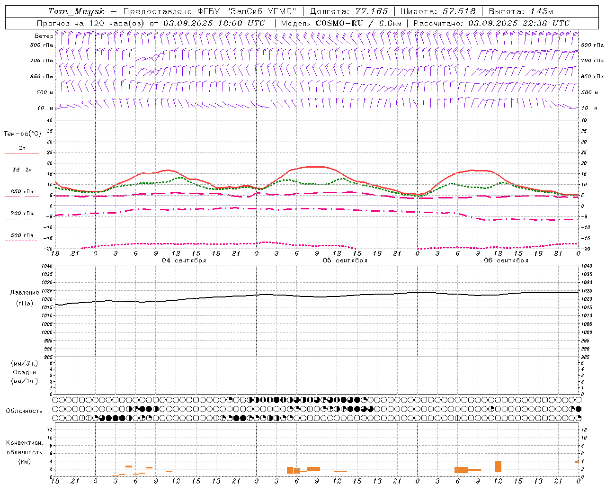606x485 pixels.
Task: Click tallest orange convective bar on 06 сентября
Action: [x=498, y=467]
